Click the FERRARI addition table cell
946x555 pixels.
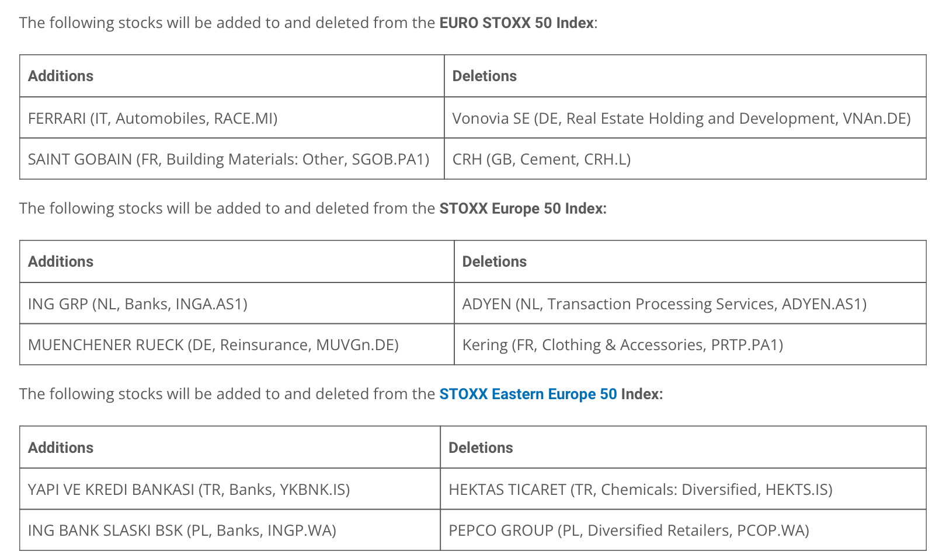click(x=232, y=118)
